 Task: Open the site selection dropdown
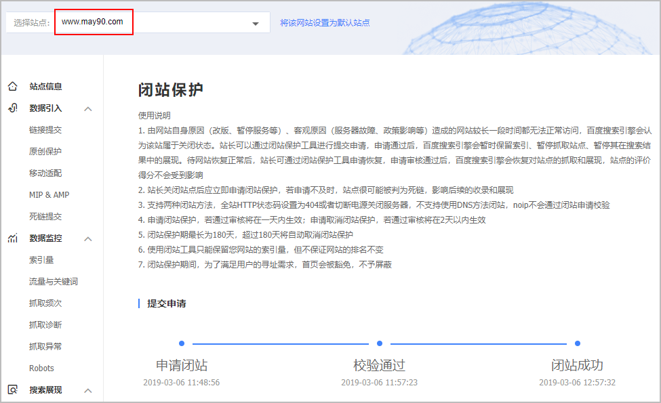[x=256, y=22]
